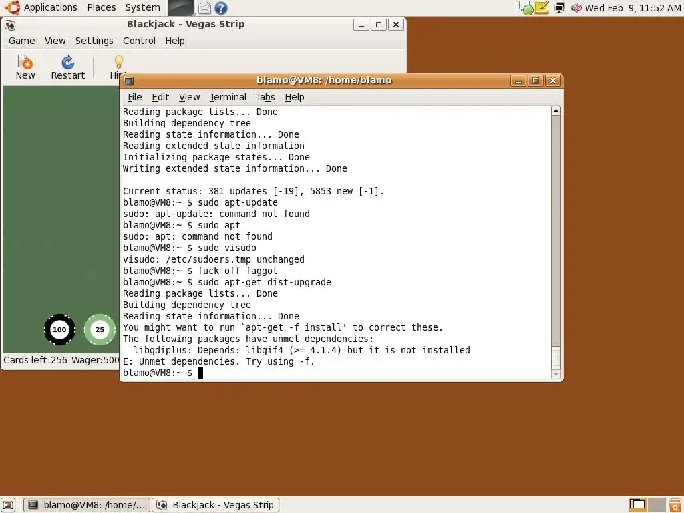Switch to Blackjack - Vegas Strip taskbar button
684x513 pixels.
tap(216, 505)
